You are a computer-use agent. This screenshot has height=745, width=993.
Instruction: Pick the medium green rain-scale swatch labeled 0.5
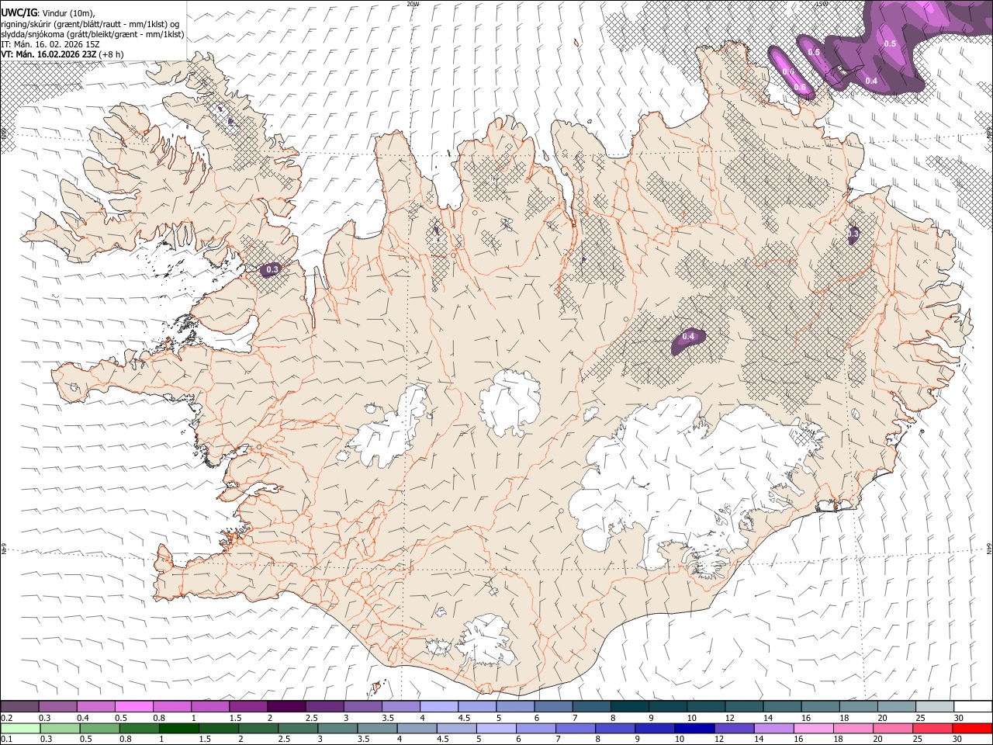point(99,728)
